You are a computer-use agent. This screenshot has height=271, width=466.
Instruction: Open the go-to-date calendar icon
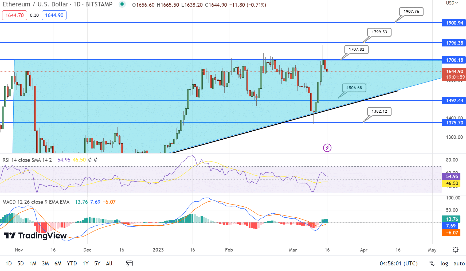(x=129, y=263)
